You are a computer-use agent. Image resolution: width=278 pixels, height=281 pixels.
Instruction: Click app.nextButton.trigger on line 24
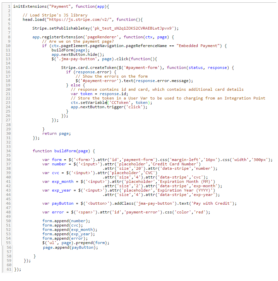tap(97, 107)
